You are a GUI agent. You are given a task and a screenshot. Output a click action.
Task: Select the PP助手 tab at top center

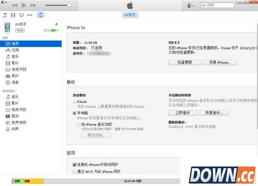coord(130,15)
